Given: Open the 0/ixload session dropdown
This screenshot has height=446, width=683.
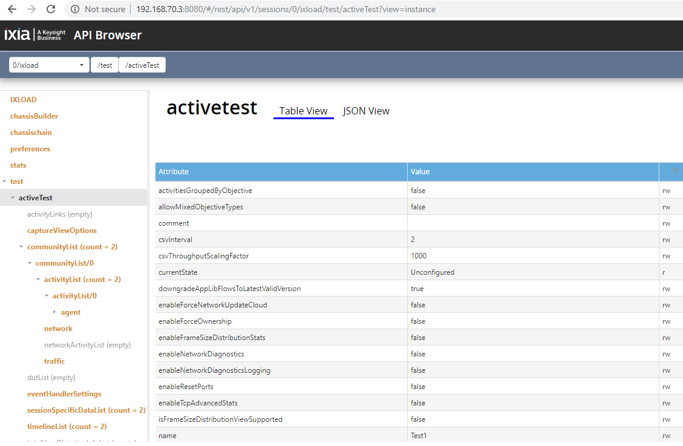Looking at the screenshot, I should tap(49, 65).
